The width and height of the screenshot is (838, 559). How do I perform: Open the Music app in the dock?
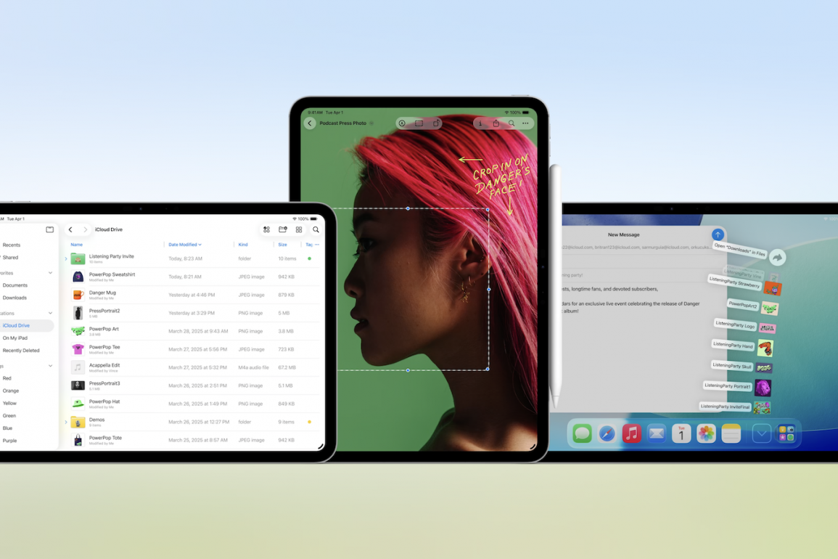coord(631,433)
